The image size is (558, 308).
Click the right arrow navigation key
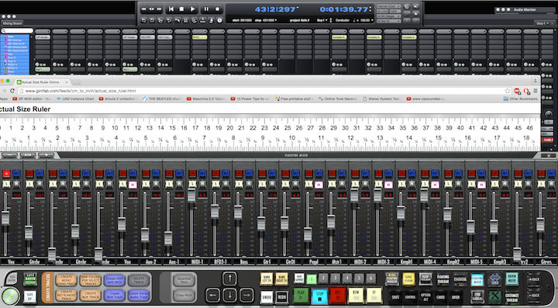246,295
